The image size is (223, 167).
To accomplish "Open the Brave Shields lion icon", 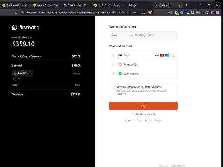I will [x=150, y=12].
